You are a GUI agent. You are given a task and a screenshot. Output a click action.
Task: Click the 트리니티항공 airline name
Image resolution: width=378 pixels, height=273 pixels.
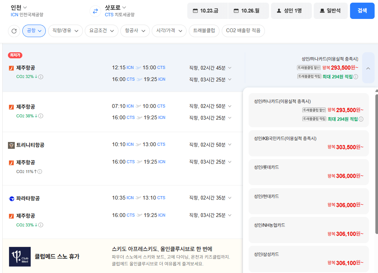pos(30,145)
